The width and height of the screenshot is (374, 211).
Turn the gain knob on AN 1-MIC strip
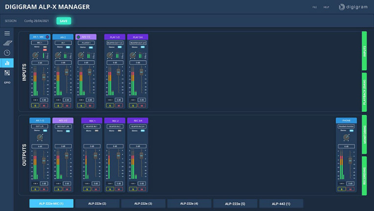point(35,55)
